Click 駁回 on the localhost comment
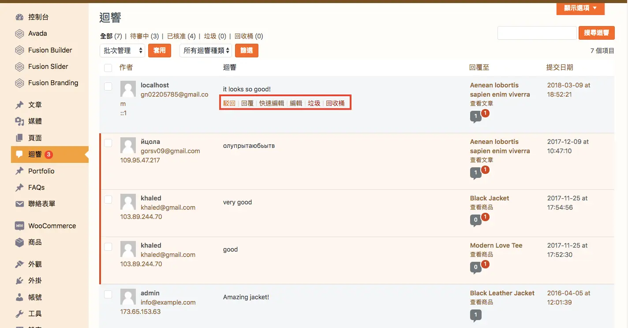628x328 pixels. [x=229, y=103]
